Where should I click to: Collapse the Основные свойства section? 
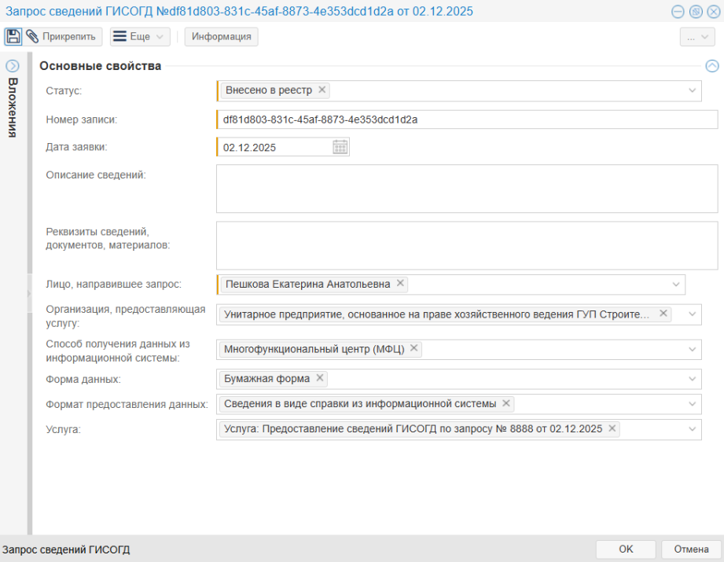[711, 67]
